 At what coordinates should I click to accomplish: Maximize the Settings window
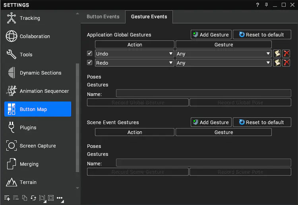point(284,5)
